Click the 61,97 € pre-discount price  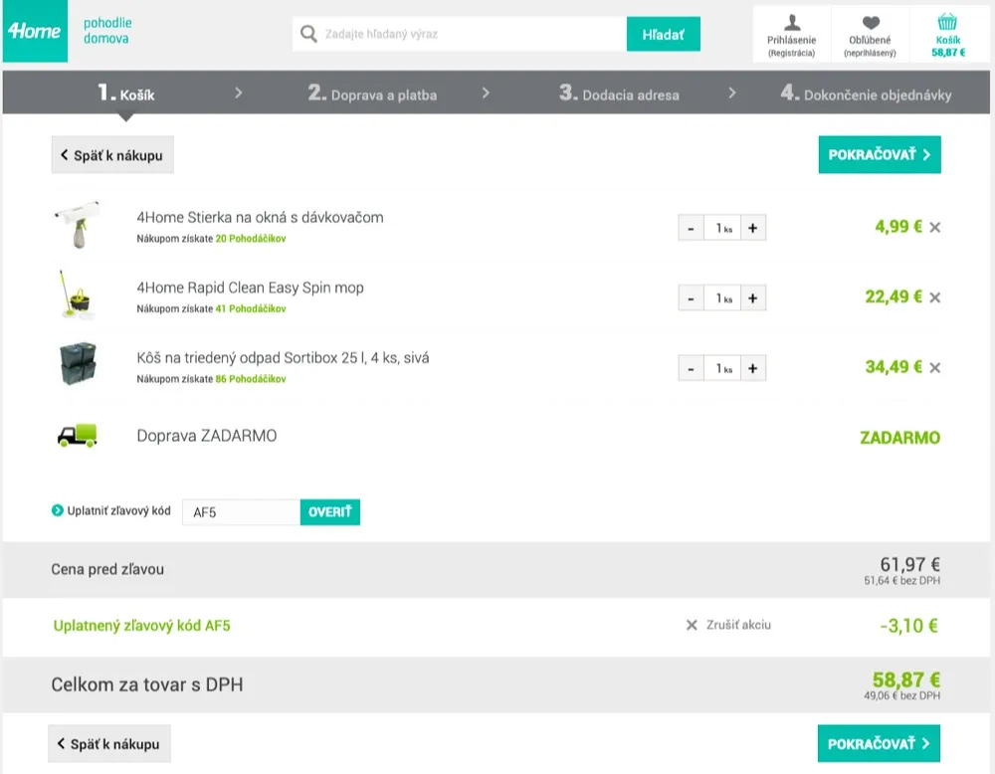(x=910, y=564)
